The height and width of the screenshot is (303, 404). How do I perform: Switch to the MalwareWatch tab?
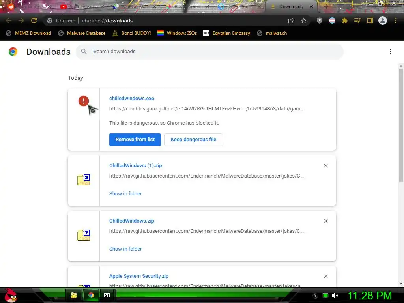pos(134,7)
